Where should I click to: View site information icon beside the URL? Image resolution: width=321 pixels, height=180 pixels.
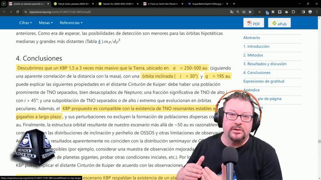tap(26, 12)
